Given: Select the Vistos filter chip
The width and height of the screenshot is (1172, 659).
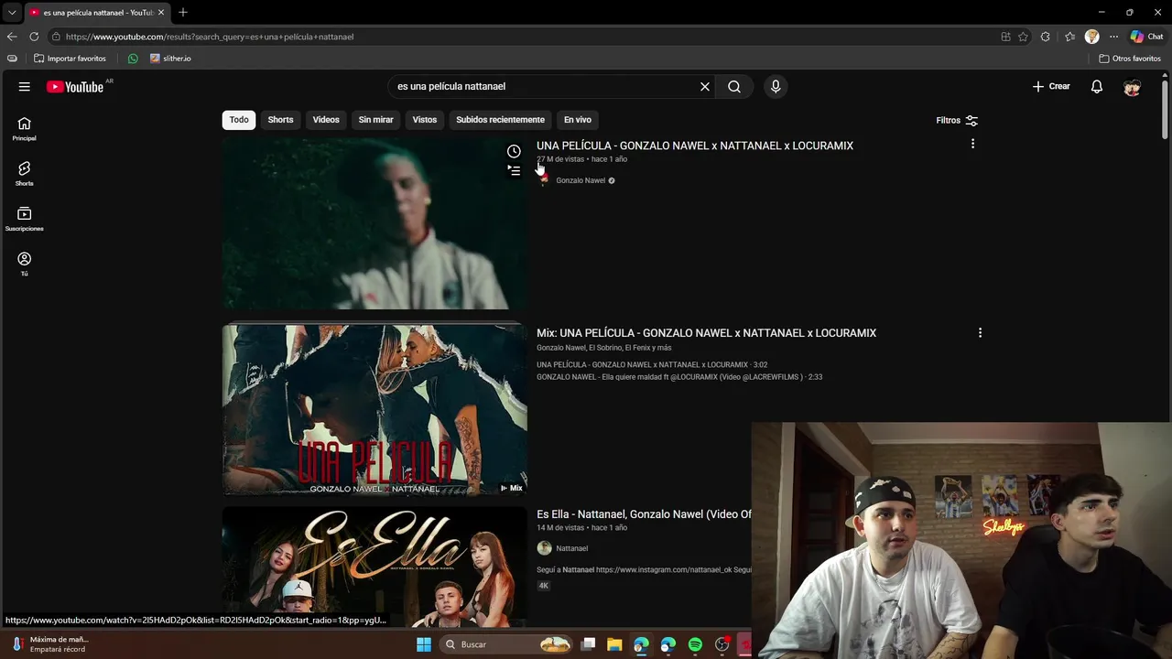Looking at the screenshot, I should (x=425, y=120).
